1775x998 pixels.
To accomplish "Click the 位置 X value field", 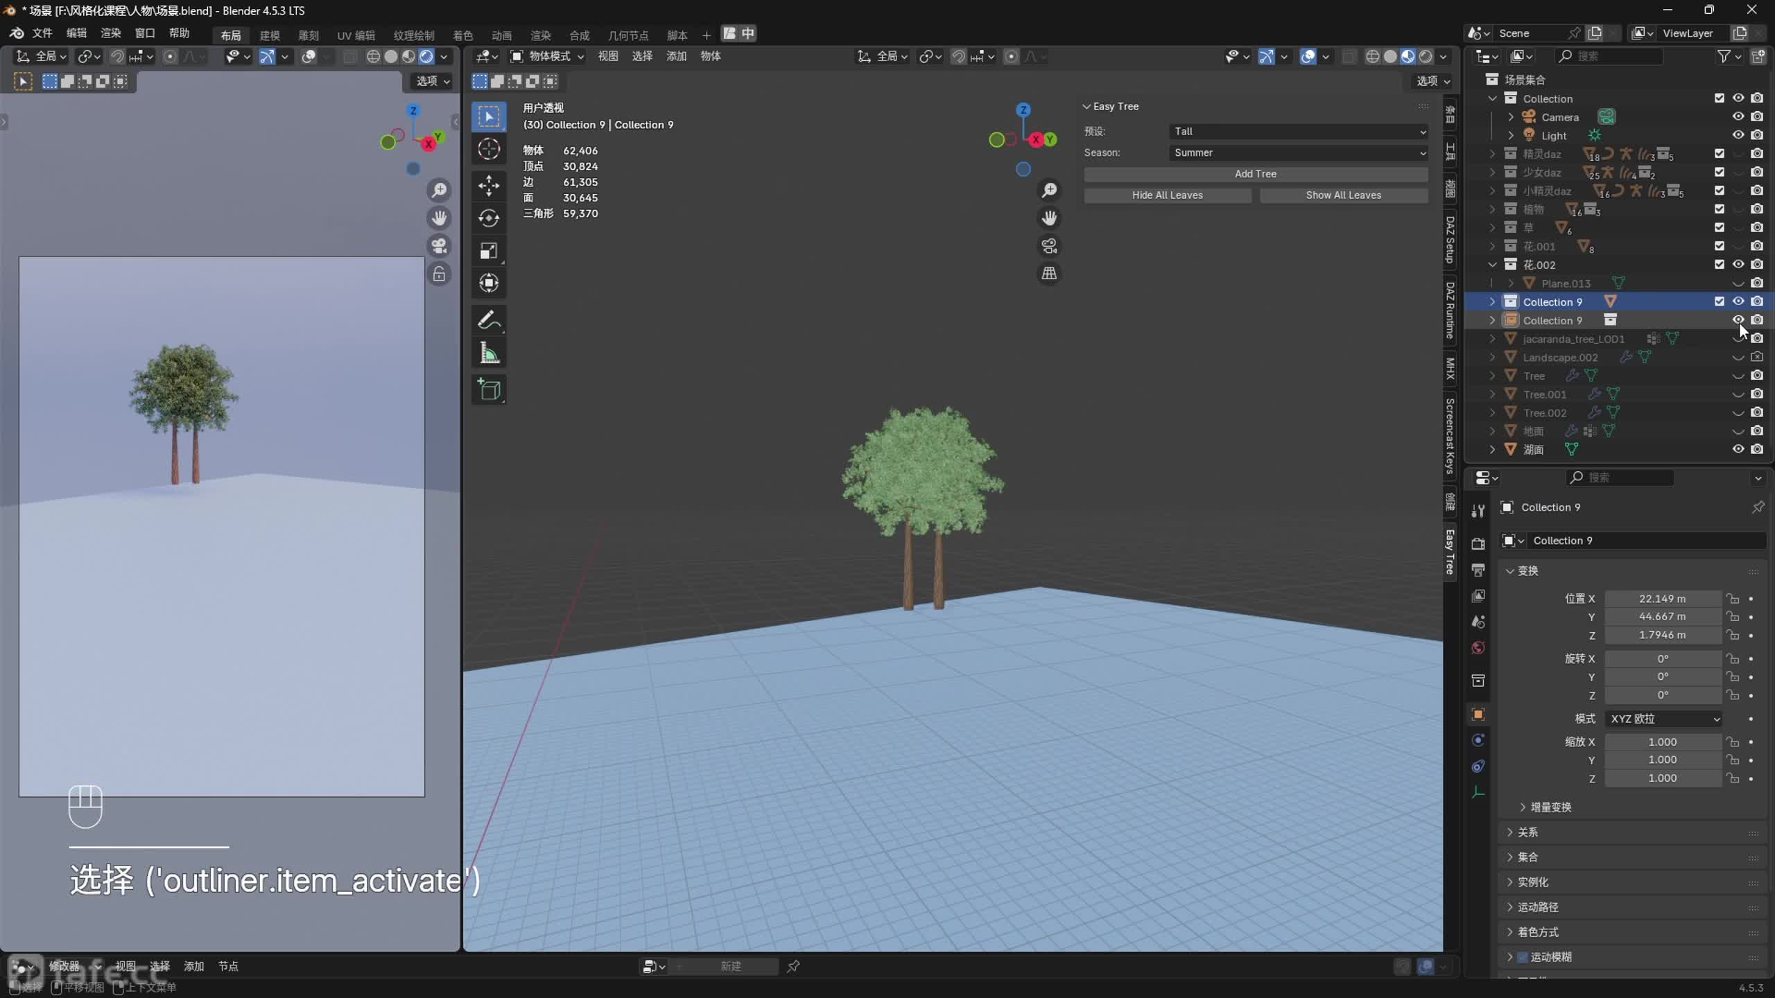I will [1662, 598].
